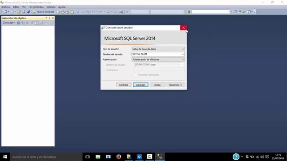Image resolution: width=287 pixels, height=161 pixels.
Task: Click the filter icon in Explorador de objetos toolbar
Action: click(32, 23)
